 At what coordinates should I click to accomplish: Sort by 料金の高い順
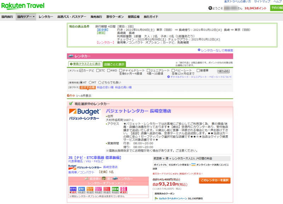pos(123,87)
